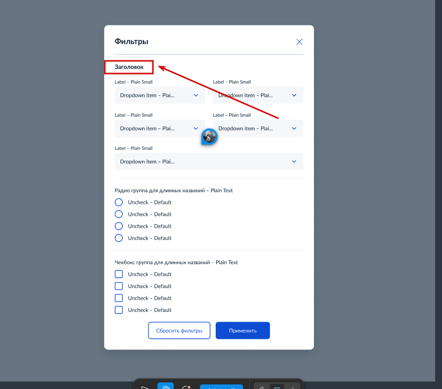Select the third radio option in Радио группа
The width and height of the screenshot is (442, 389).
point(118,226)
